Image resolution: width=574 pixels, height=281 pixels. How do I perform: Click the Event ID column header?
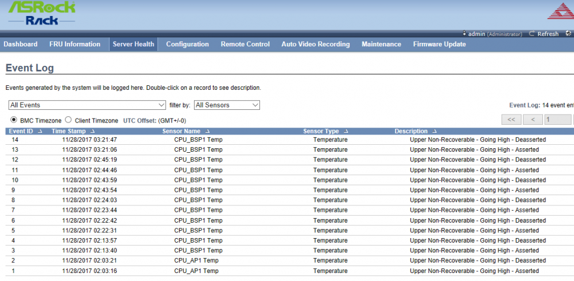point(22,132)
